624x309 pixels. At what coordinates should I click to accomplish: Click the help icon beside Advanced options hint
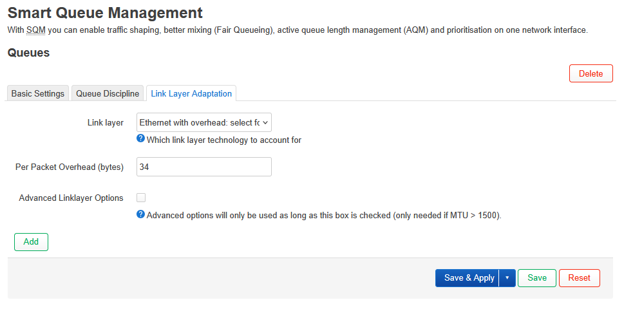pos(140,214)
